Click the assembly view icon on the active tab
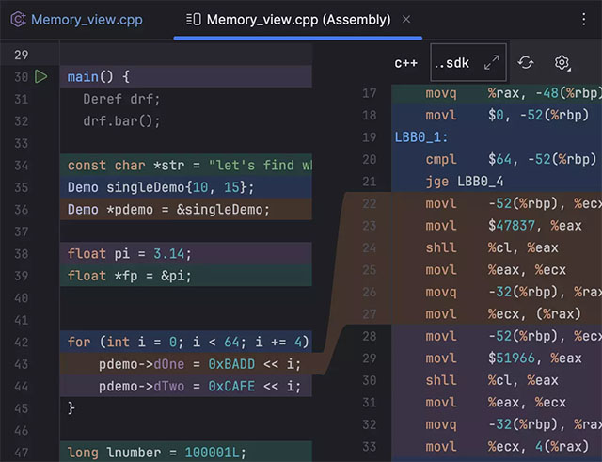 tap(193, 19)
